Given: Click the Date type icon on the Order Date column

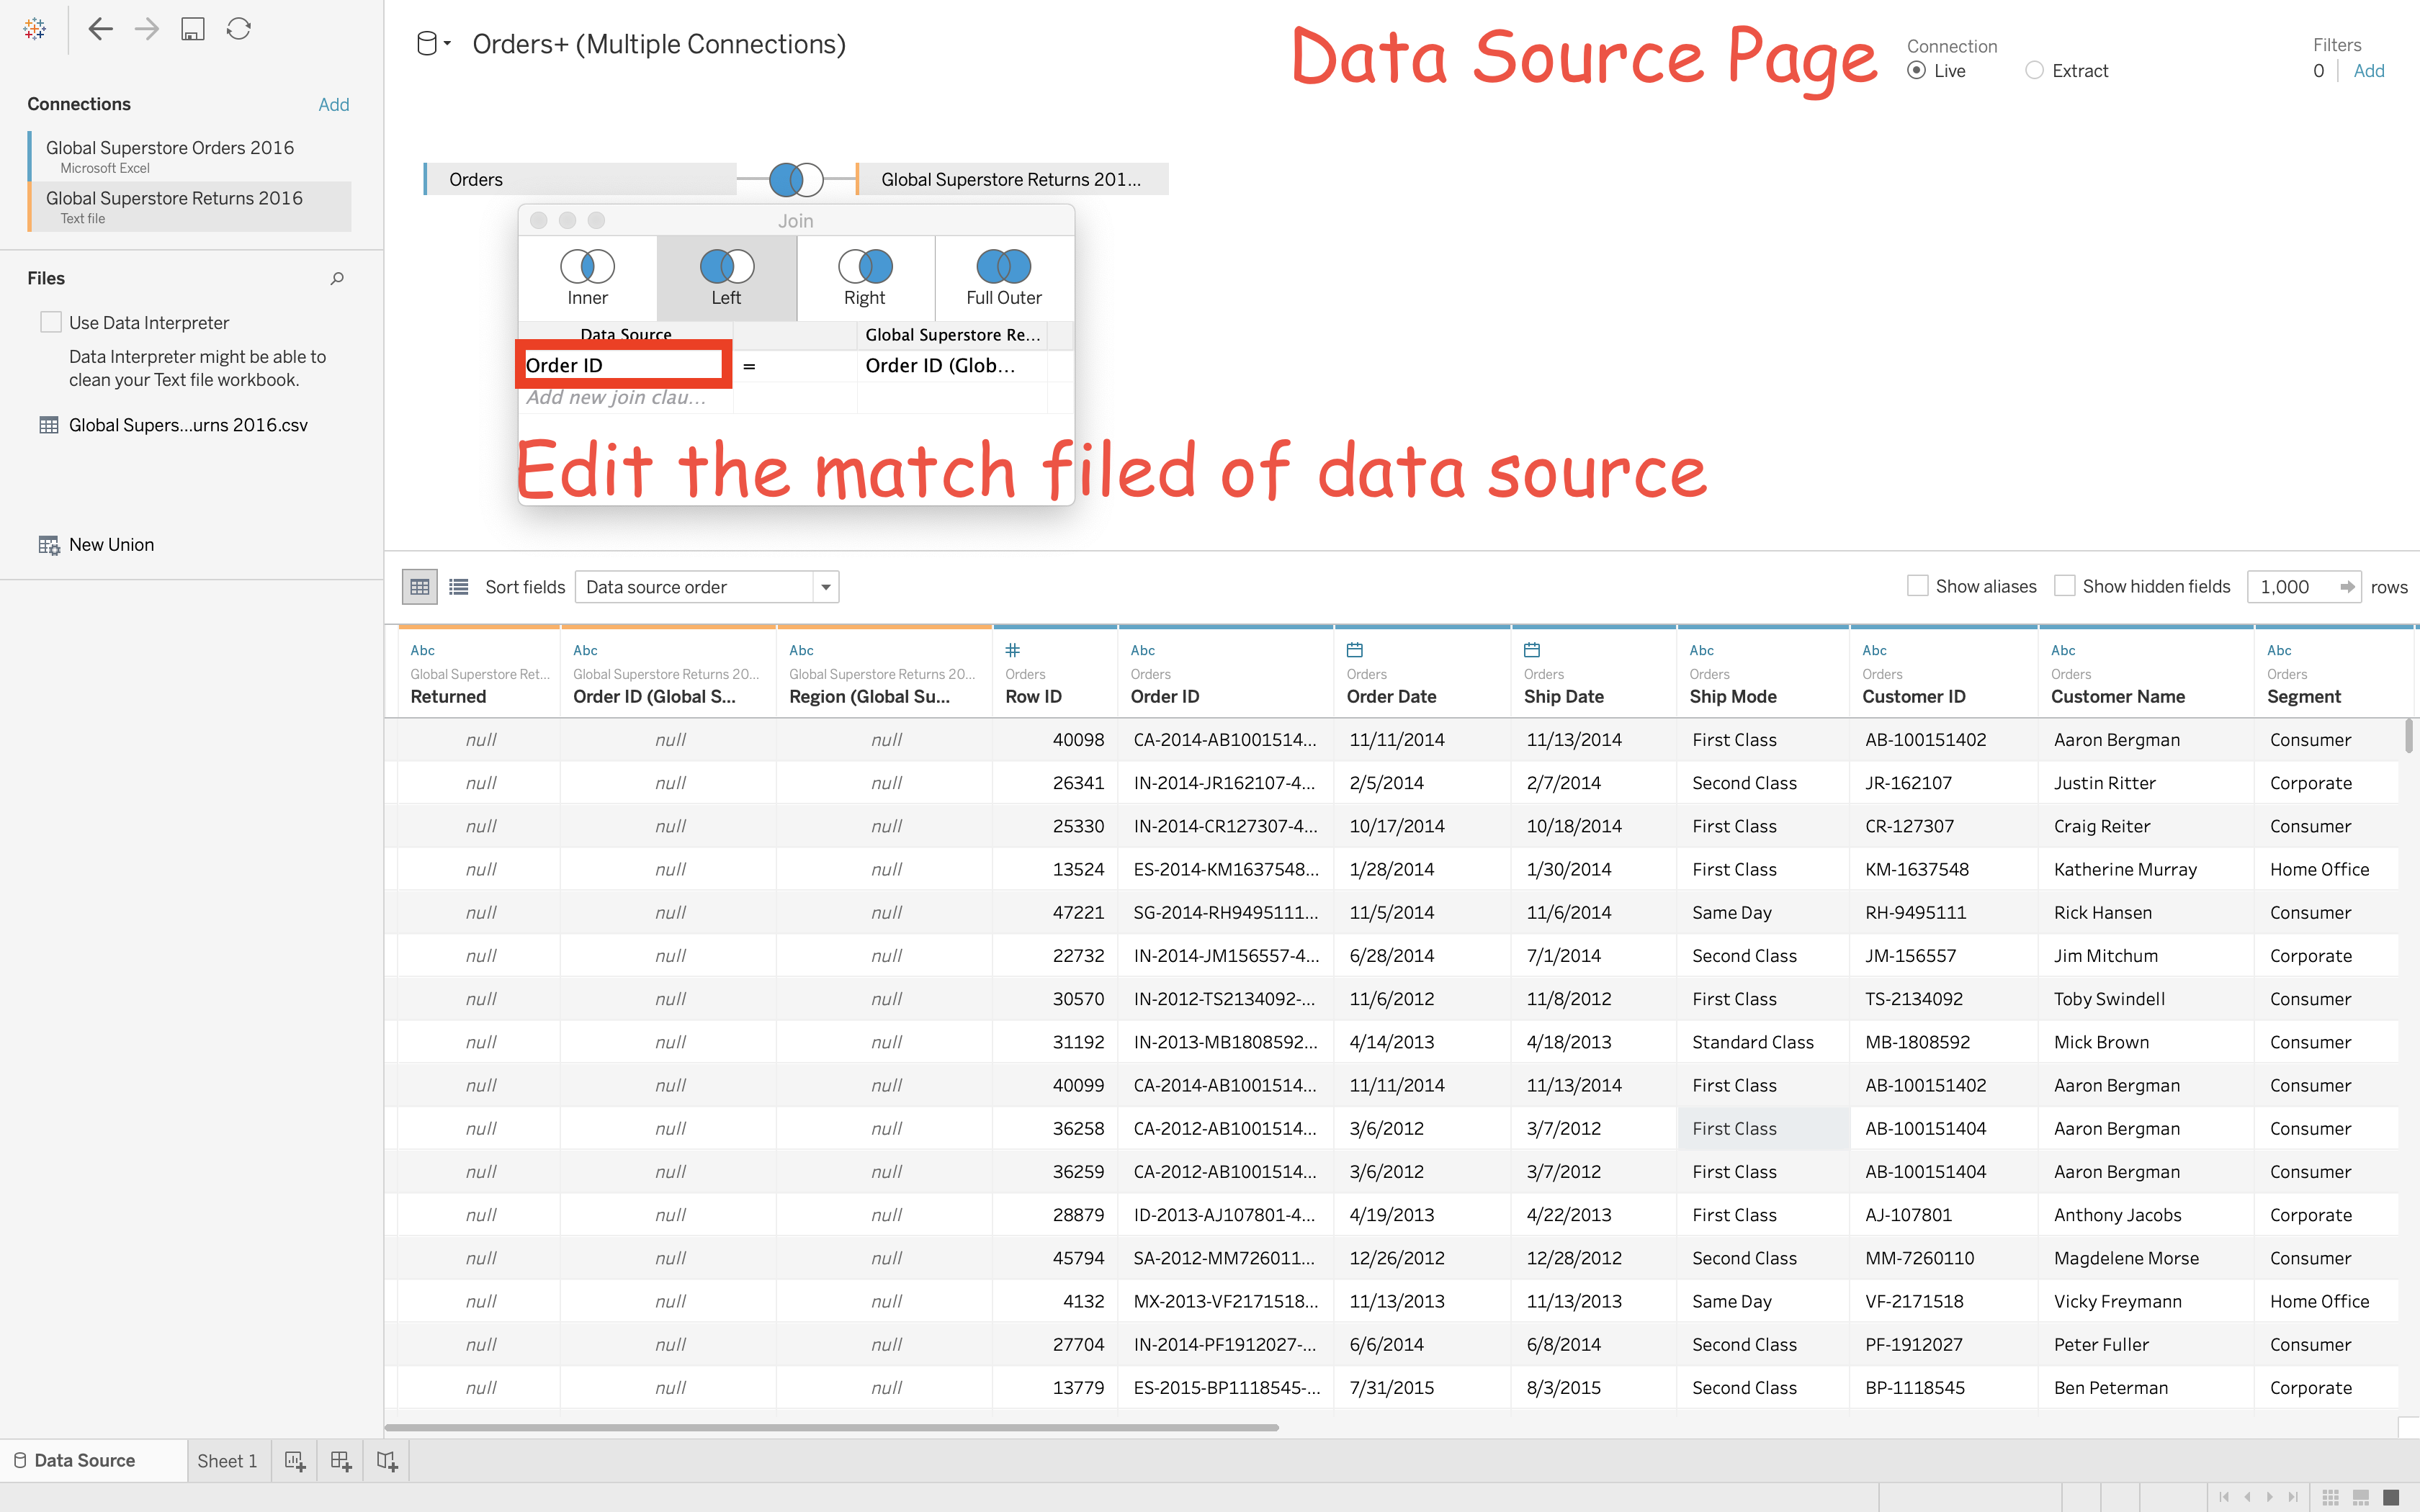Looking at the screenshot, I should point(1355,650).
